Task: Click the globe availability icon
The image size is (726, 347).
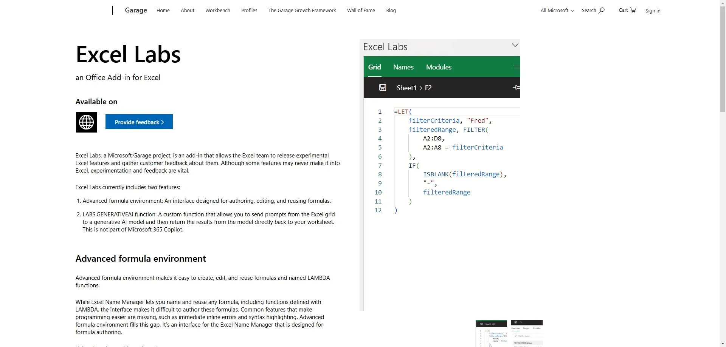Action: 86,122
